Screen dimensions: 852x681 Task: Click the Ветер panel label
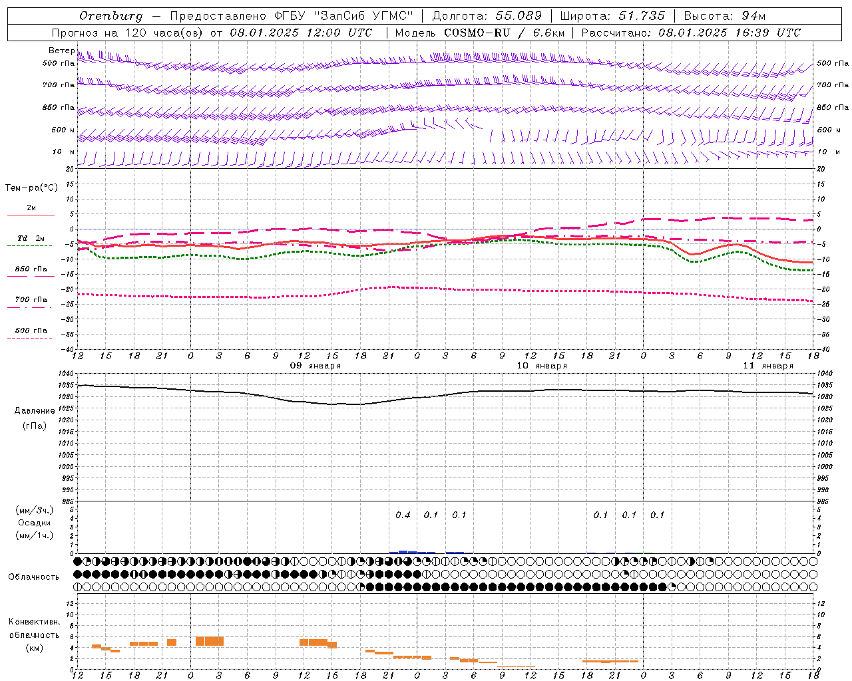(x=62, y=51)
